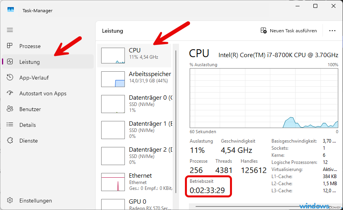Click the Task-Manager app icon in title bar
The height and width of the screenshot is (210, 343).
coord(11,10)
